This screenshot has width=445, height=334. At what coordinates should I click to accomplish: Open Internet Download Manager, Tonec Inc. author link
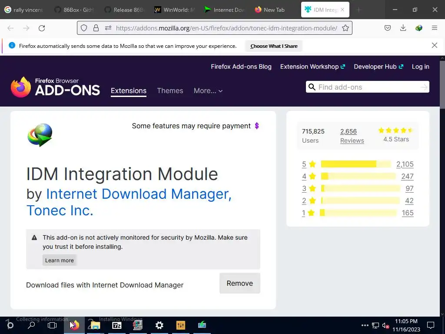129,202
